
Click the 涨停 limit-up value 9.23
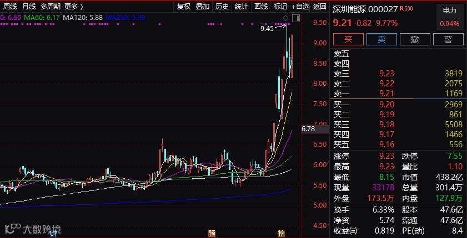coord(387,156)
